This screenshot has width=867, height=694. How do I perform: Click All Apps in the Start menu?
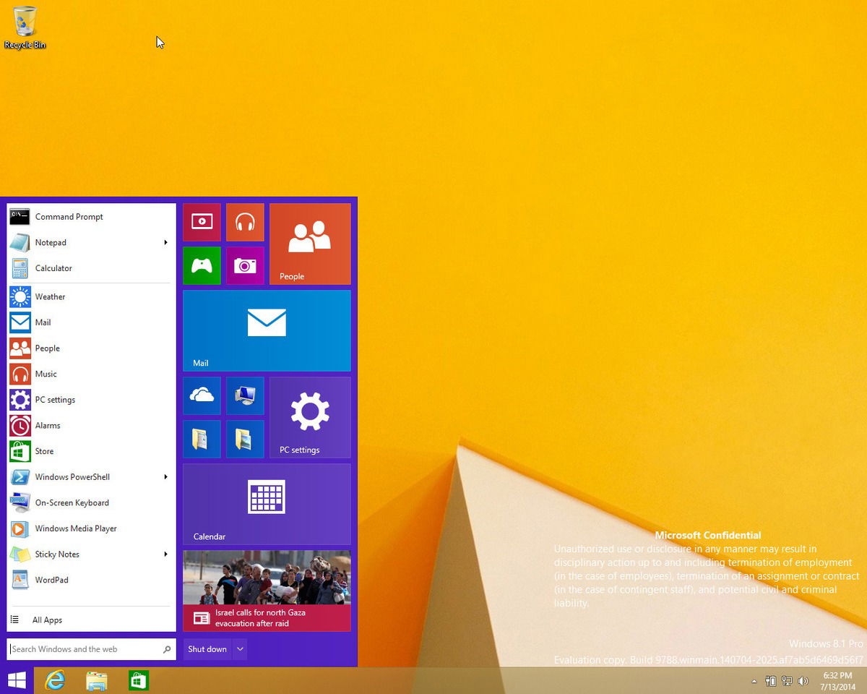click(x=47, y=620)
